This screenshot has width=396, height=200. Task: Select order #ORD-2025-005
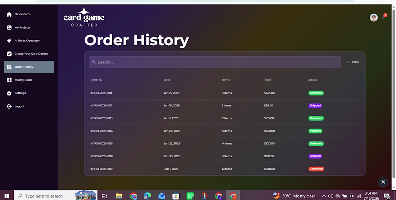tap(101, 144)
